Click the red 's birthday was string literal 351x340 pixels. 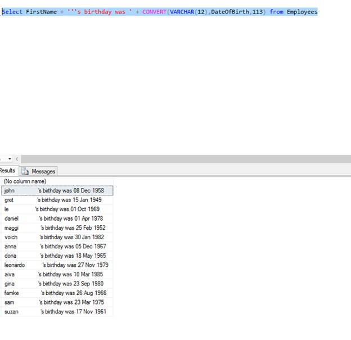(100, 12)
